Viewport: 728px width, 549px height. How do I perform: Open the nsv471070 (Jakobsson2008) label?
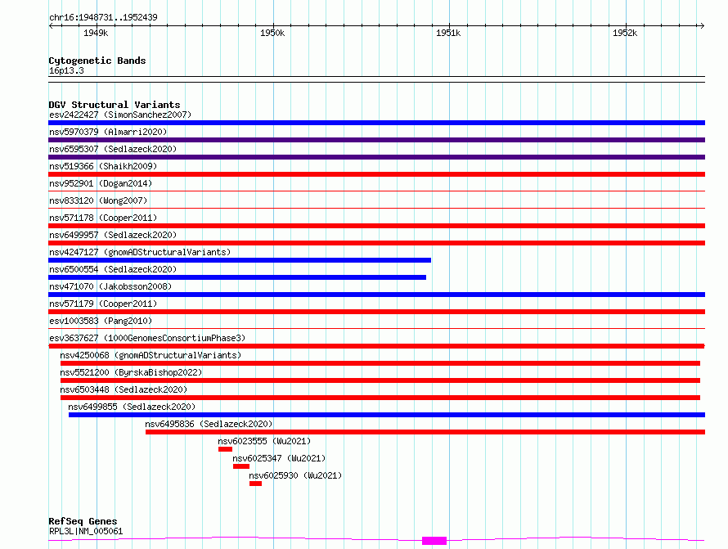tap(110, 286)
